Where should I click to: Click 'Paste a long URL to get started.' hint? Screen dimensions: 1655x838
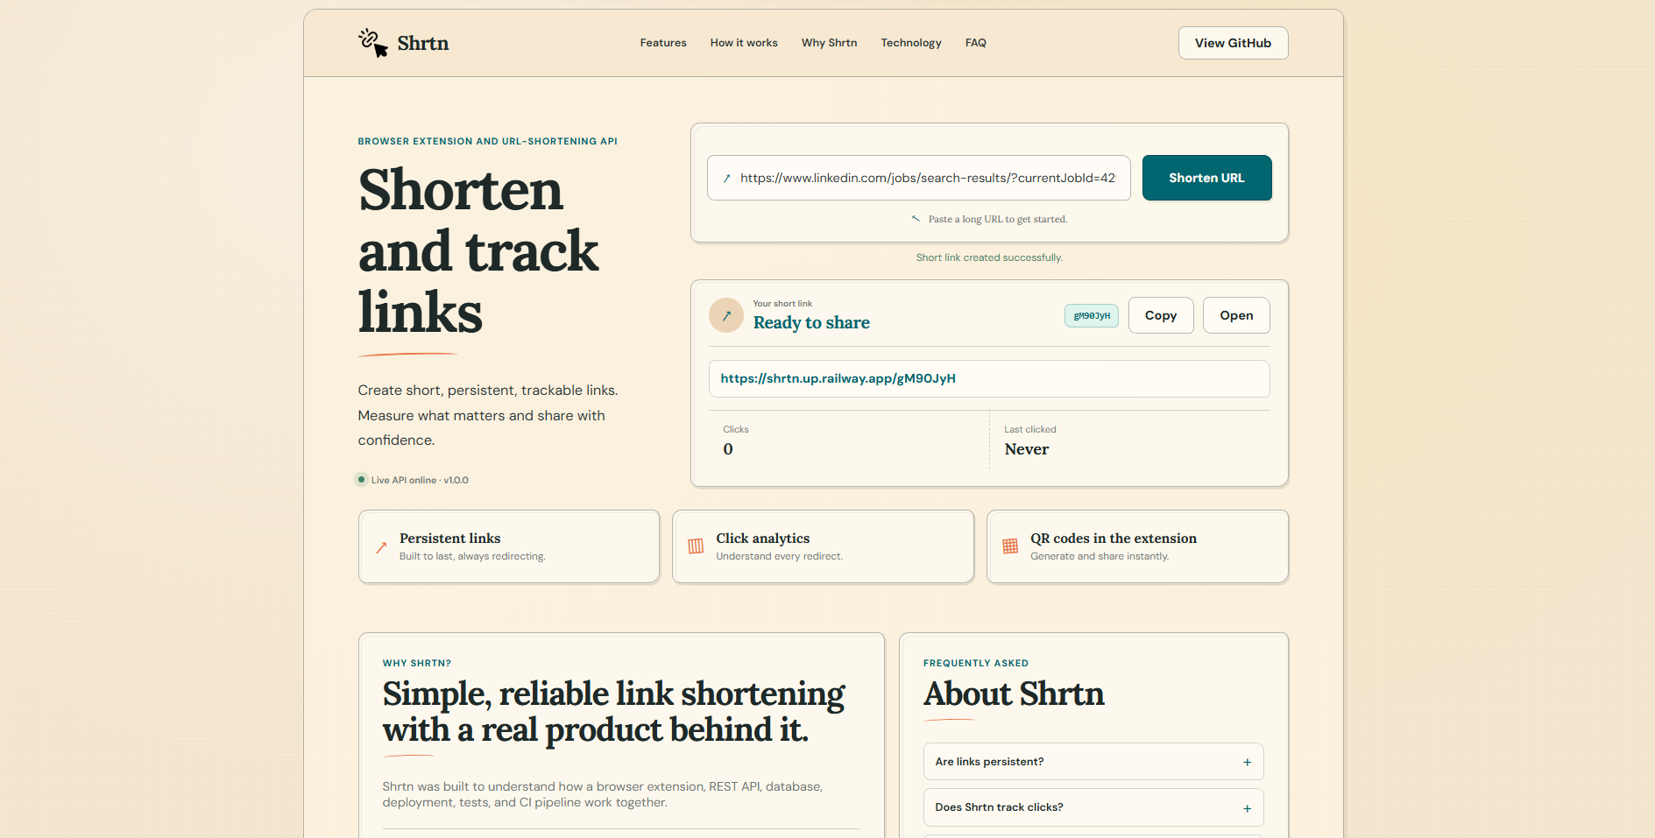coord(998,219)
